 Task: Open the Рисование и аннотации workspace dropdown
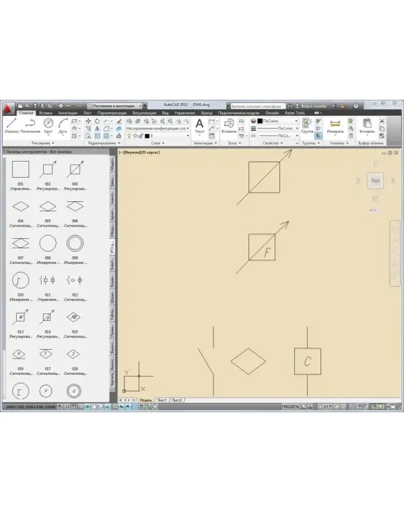[x=117, y=106]
